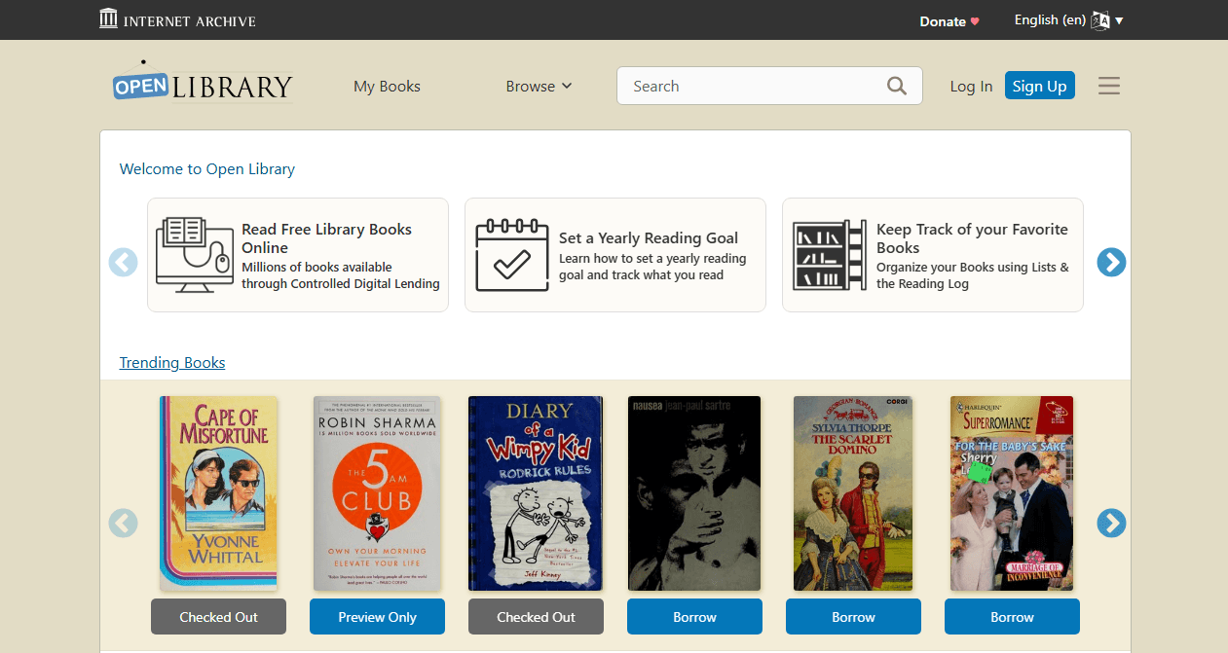Click the bookshelf icon on Keep Track card
1228x653 pixels.
pyautogui.click(x=829, y=255)
